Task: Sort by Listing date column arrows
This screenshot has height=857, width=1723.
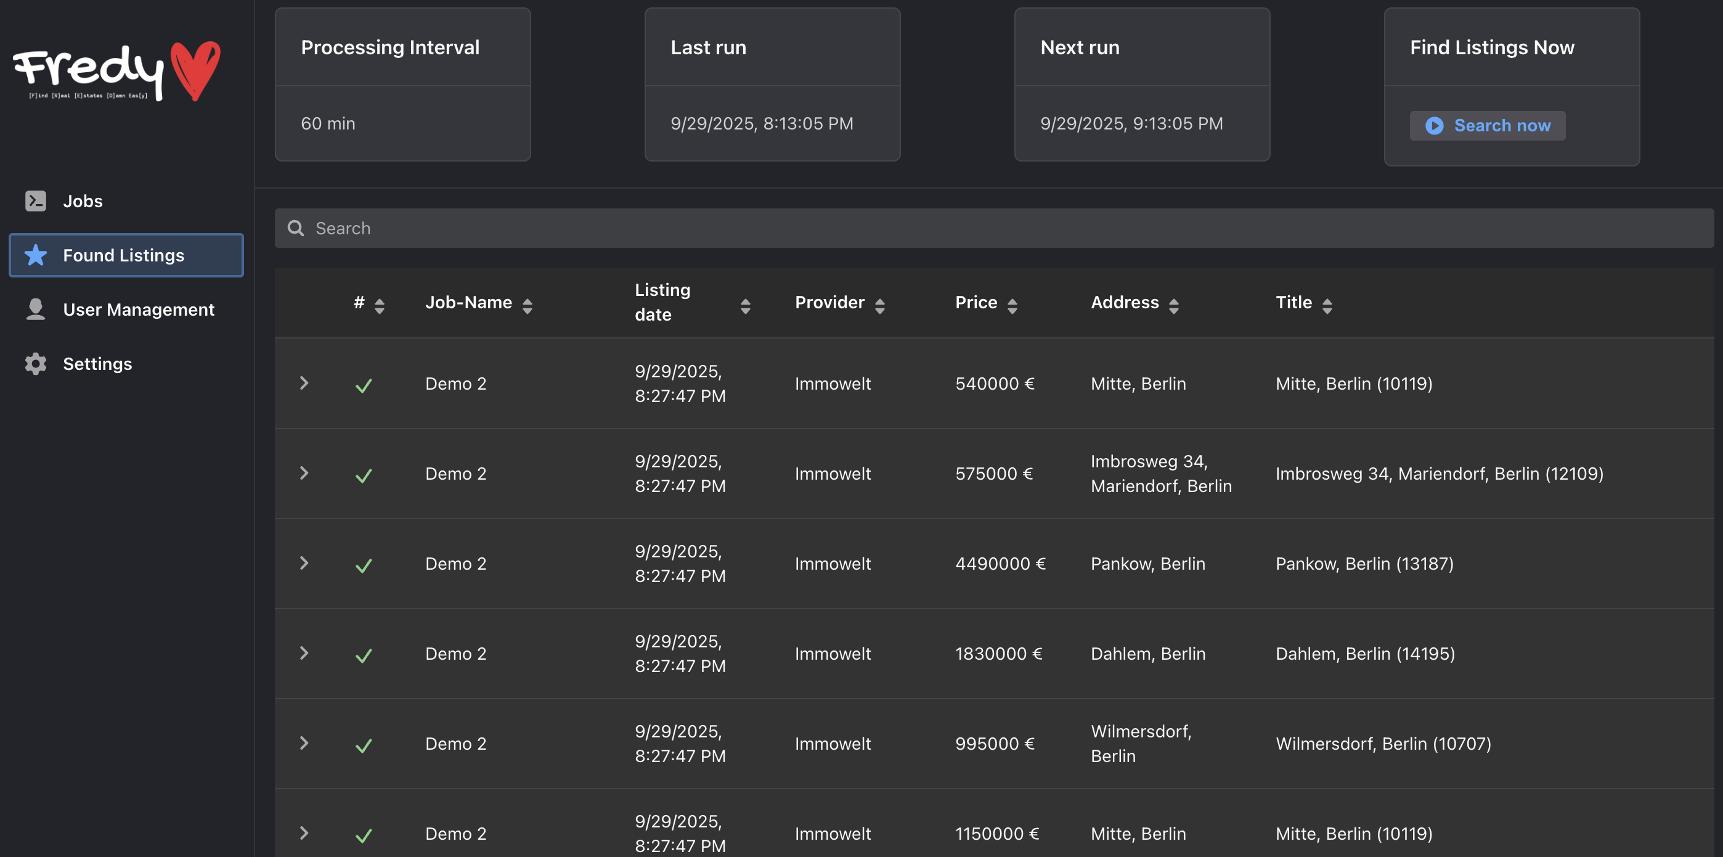Action: [745, 306]
